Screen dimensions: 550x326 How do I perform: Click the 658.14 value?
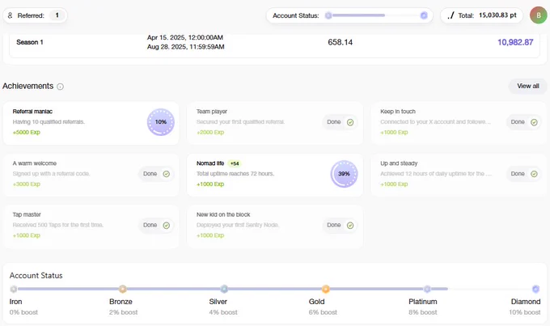341,42
